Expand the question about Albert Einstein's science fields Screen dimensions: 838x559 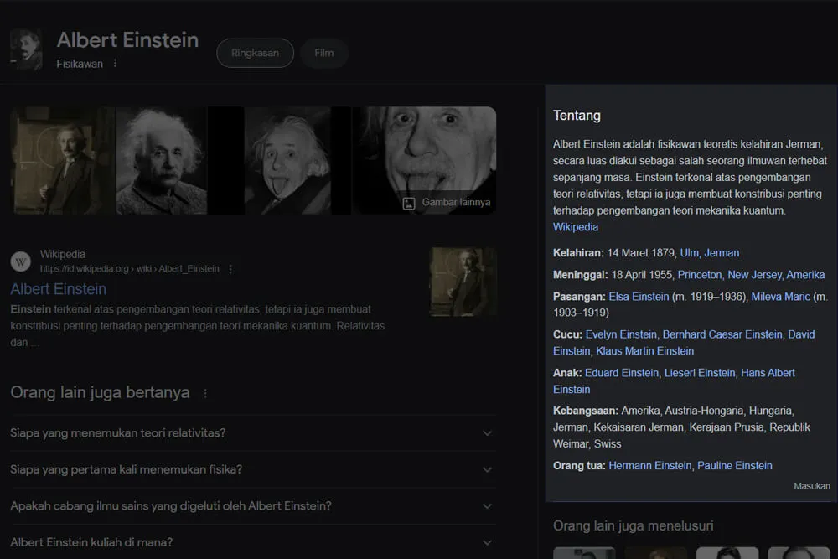[251, 505]
